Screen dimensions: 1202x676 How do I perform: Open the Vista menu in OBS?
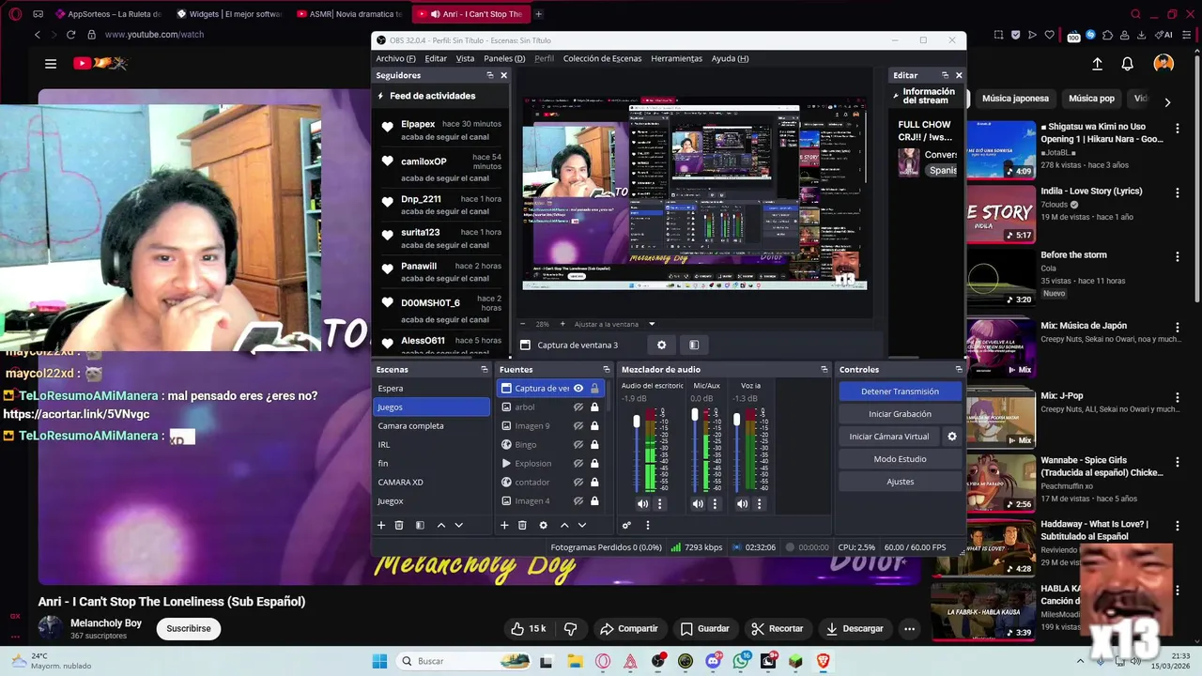pos(465,58)
